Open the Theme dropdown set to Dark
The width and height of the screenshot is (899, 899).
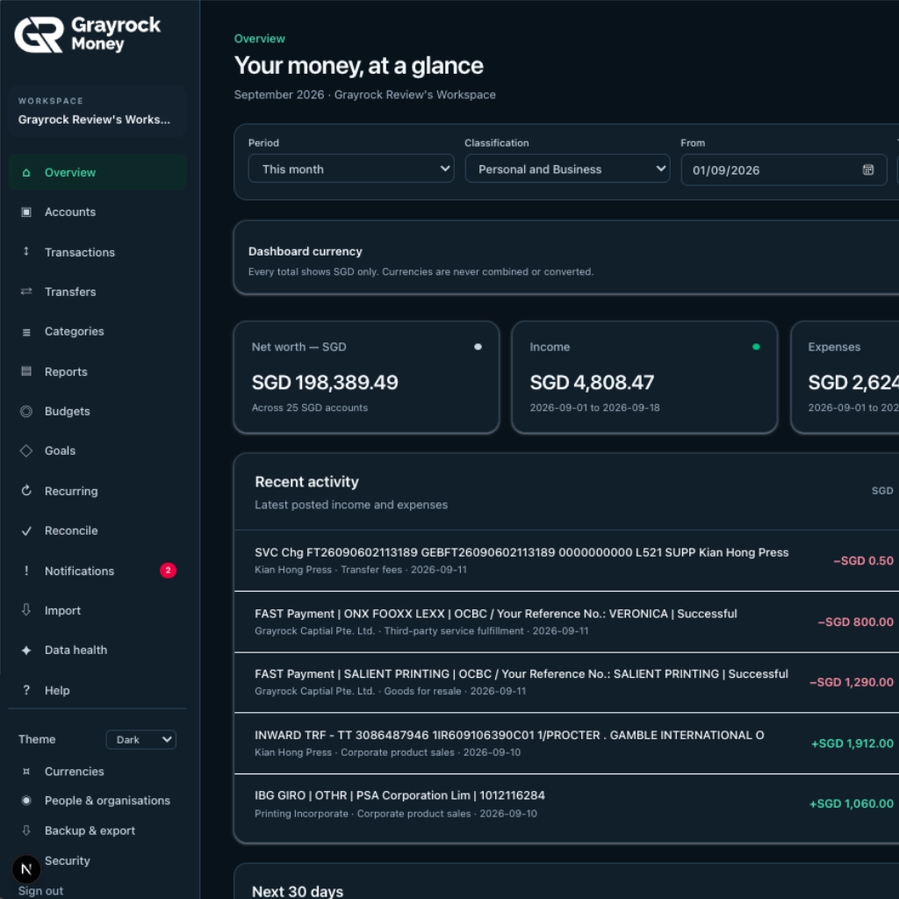pyautogui.click(x=141, y=739)
